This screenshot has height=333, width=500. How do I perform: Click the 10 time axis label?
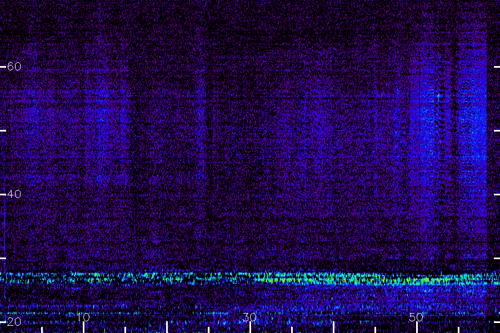pos(83,317)
